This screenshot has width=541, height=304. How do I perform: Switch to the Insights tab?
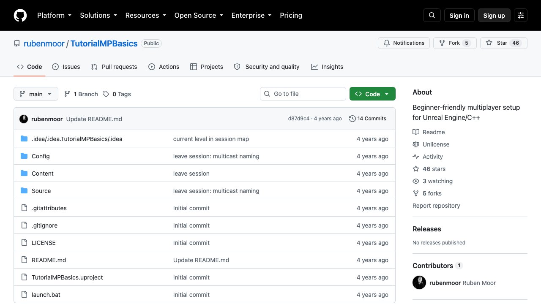click(327, 67)
